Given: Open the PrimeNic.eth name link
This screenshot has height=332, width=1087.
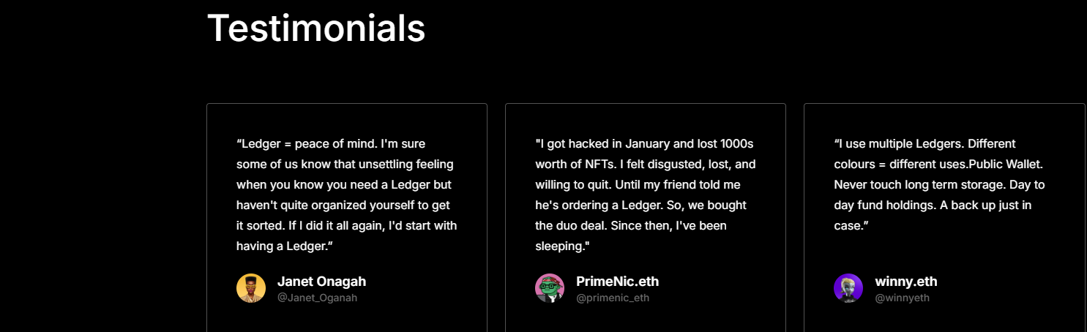Looking at the screenshot, I should coord(617,282).
